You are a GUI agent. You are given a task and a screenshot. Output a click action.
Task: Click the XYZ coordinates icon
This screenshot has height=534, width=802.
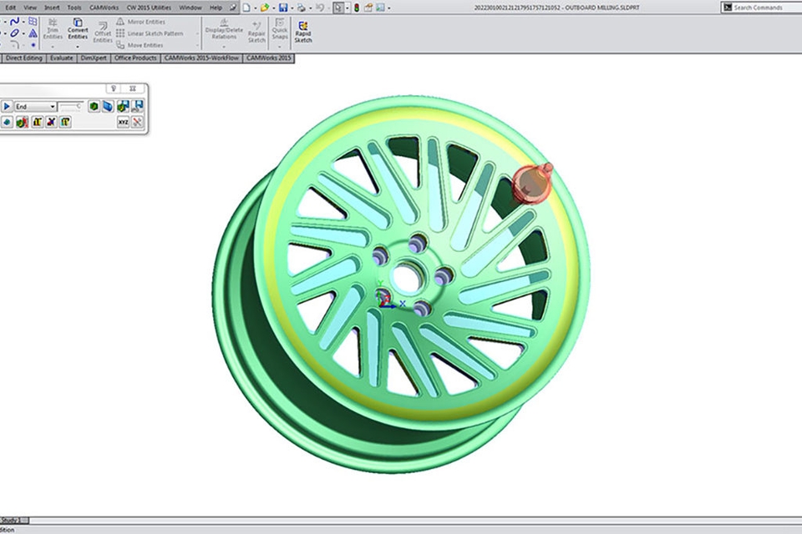click(x=123, y=122)
